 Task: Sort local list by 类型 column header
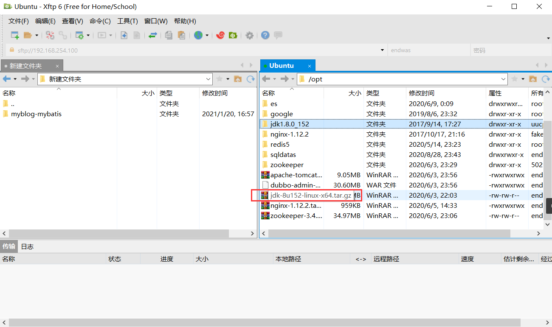click(178, 93)
